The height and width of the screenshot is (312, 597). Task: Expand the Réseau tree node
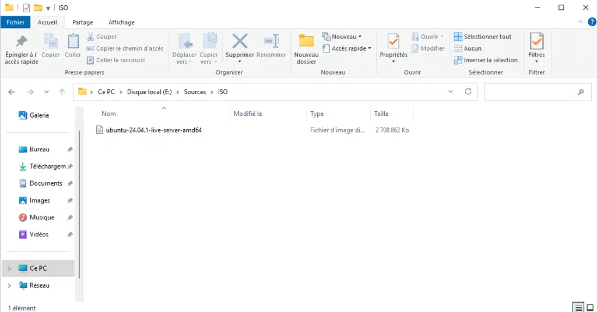click(9, 285)
